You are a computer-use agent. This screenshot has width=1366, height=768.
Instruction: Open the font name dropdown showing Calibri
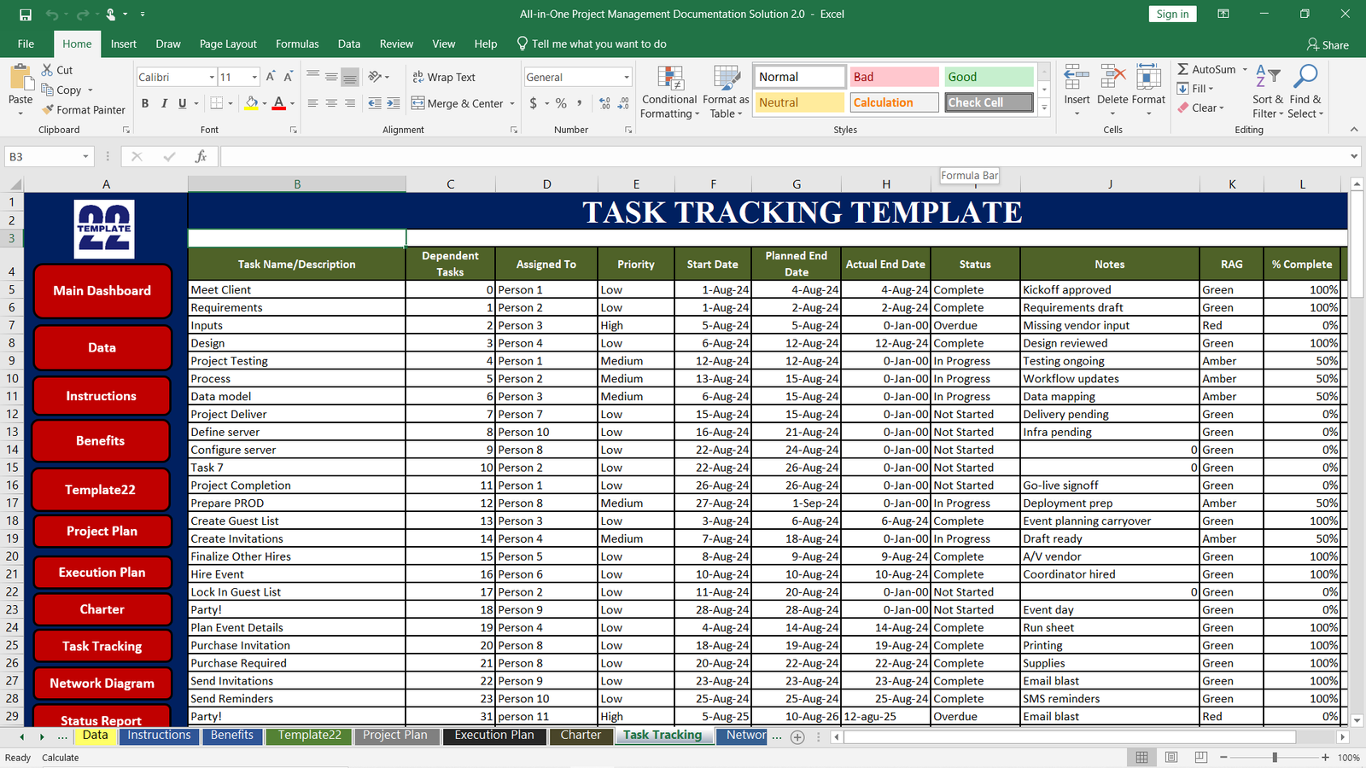tap(212, 78)
